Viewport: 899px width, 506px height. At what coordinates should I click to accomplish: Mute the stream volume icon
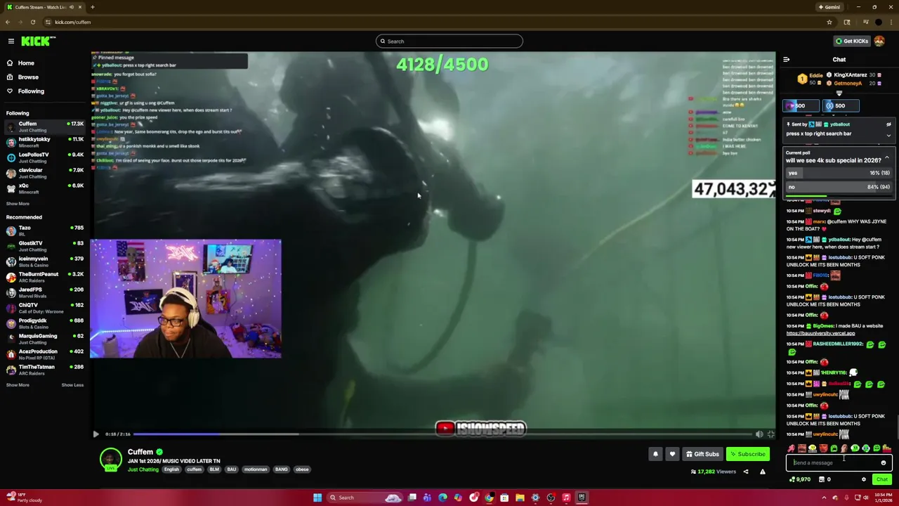pos(759,434)
